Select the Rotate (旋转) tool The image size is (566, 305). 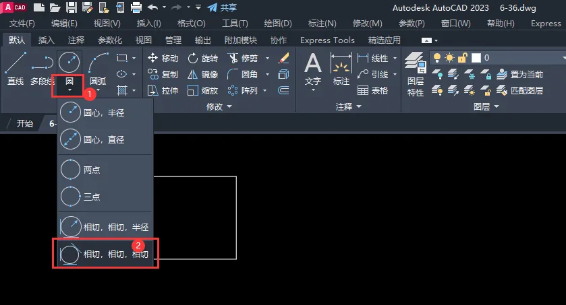(203, 58)
